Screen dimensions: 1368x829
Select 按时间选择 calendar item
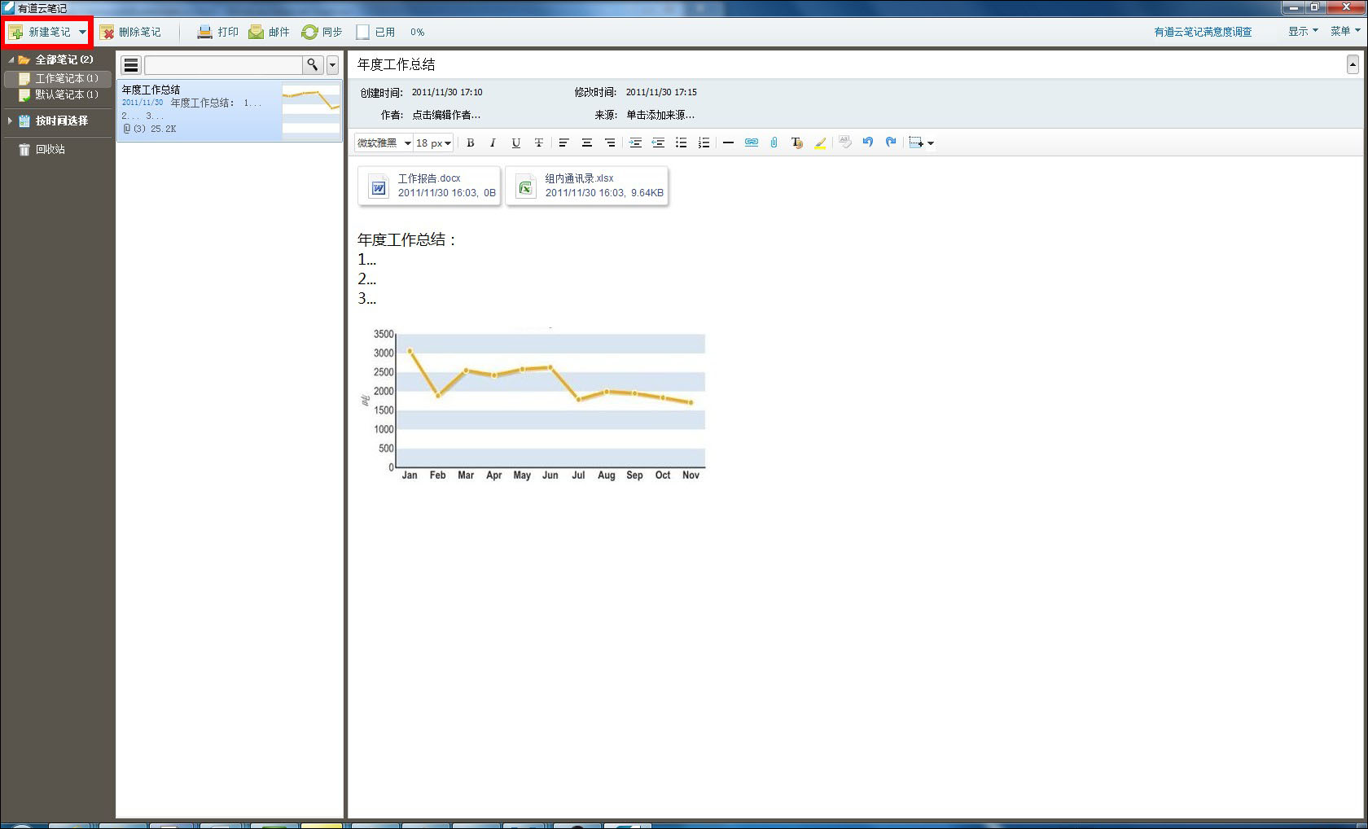tap(53, 121)
